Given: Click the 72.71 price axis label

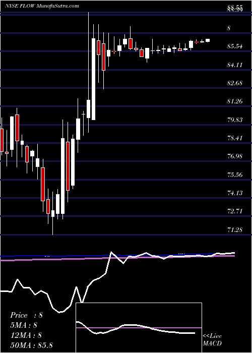Looking at the screenshot, I should (x=235, y=211).
